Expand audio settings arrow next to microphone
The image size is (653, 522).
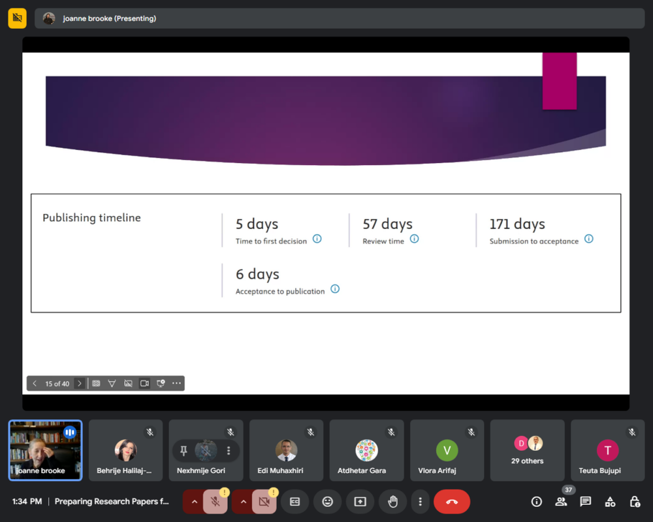tap(194, 502)
